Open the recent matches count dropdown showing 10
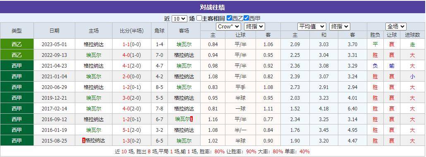The image size is (426, 157). pyautogui.click(x=179, y=19)
